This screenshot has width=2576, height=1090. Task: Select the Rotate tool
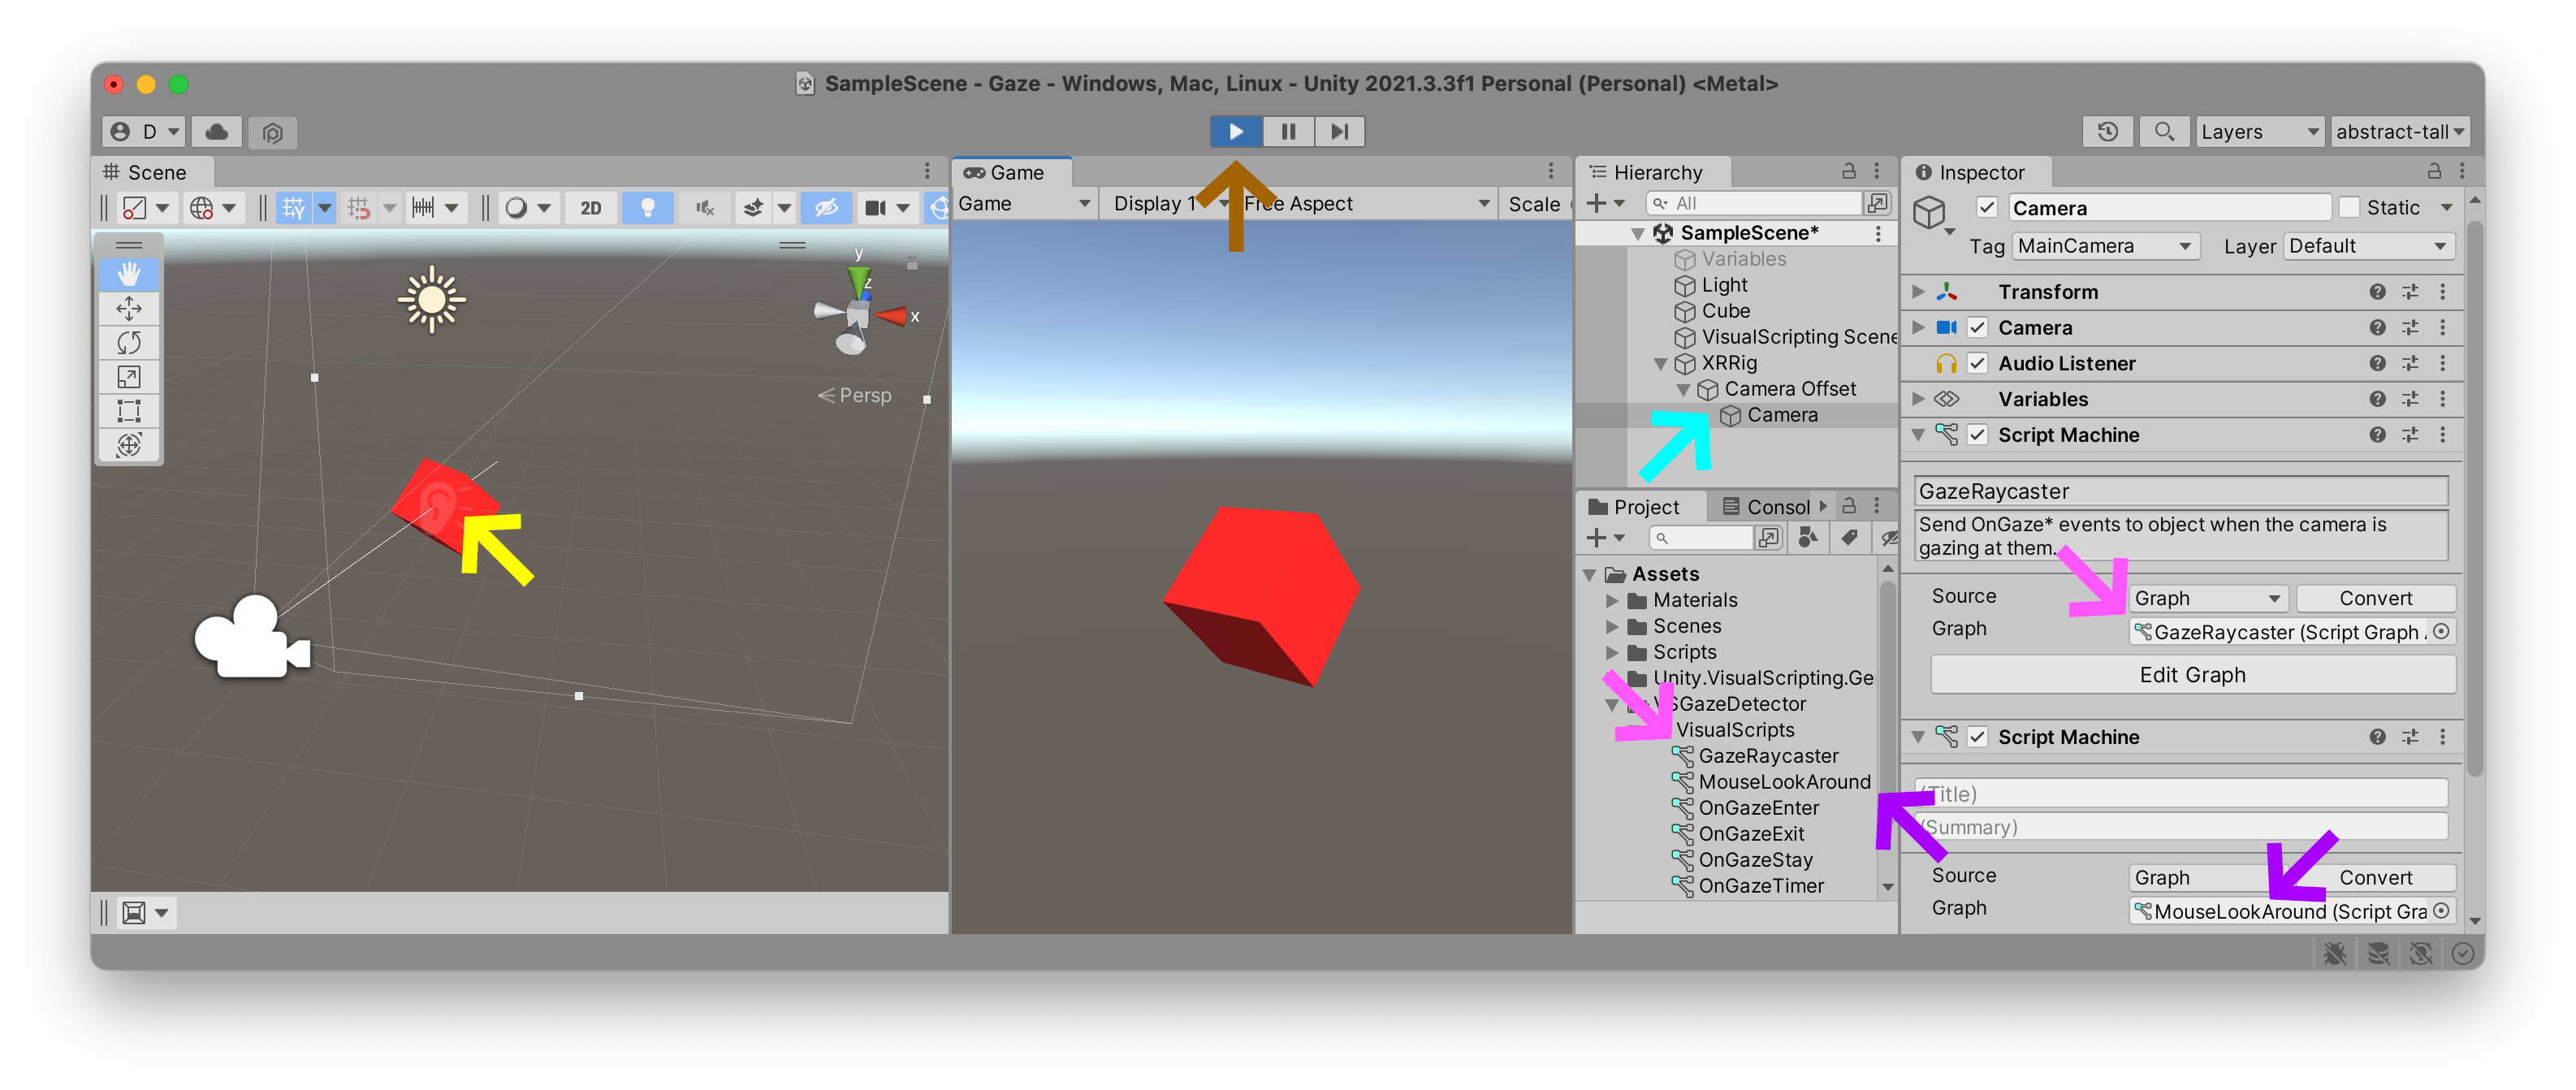tap(129, 342)
